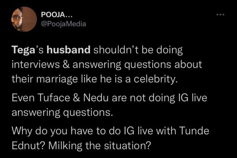Click the bold word Tega
The image size is (237, 158).
(23, 50)
